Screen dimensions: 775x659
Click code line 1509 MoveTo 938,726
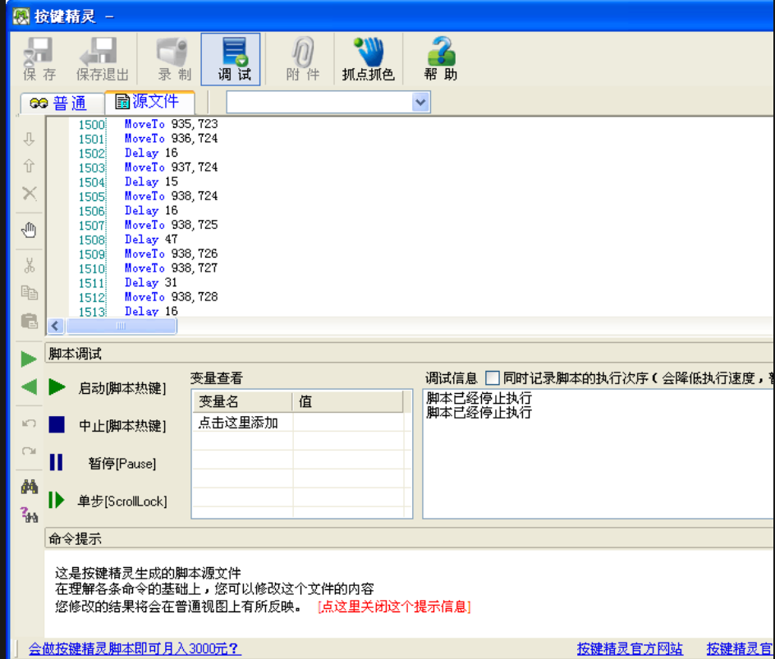pos(171,254)
